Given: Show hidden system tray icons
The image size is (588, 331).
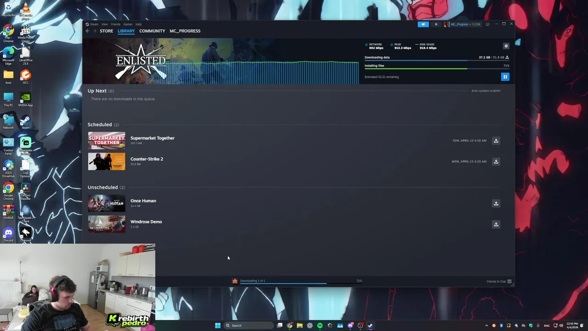Looking at the screenshot, I should tap(486, 325).
